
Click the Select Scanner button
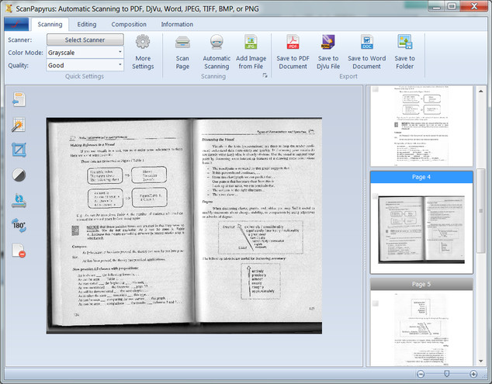point(85,40)
